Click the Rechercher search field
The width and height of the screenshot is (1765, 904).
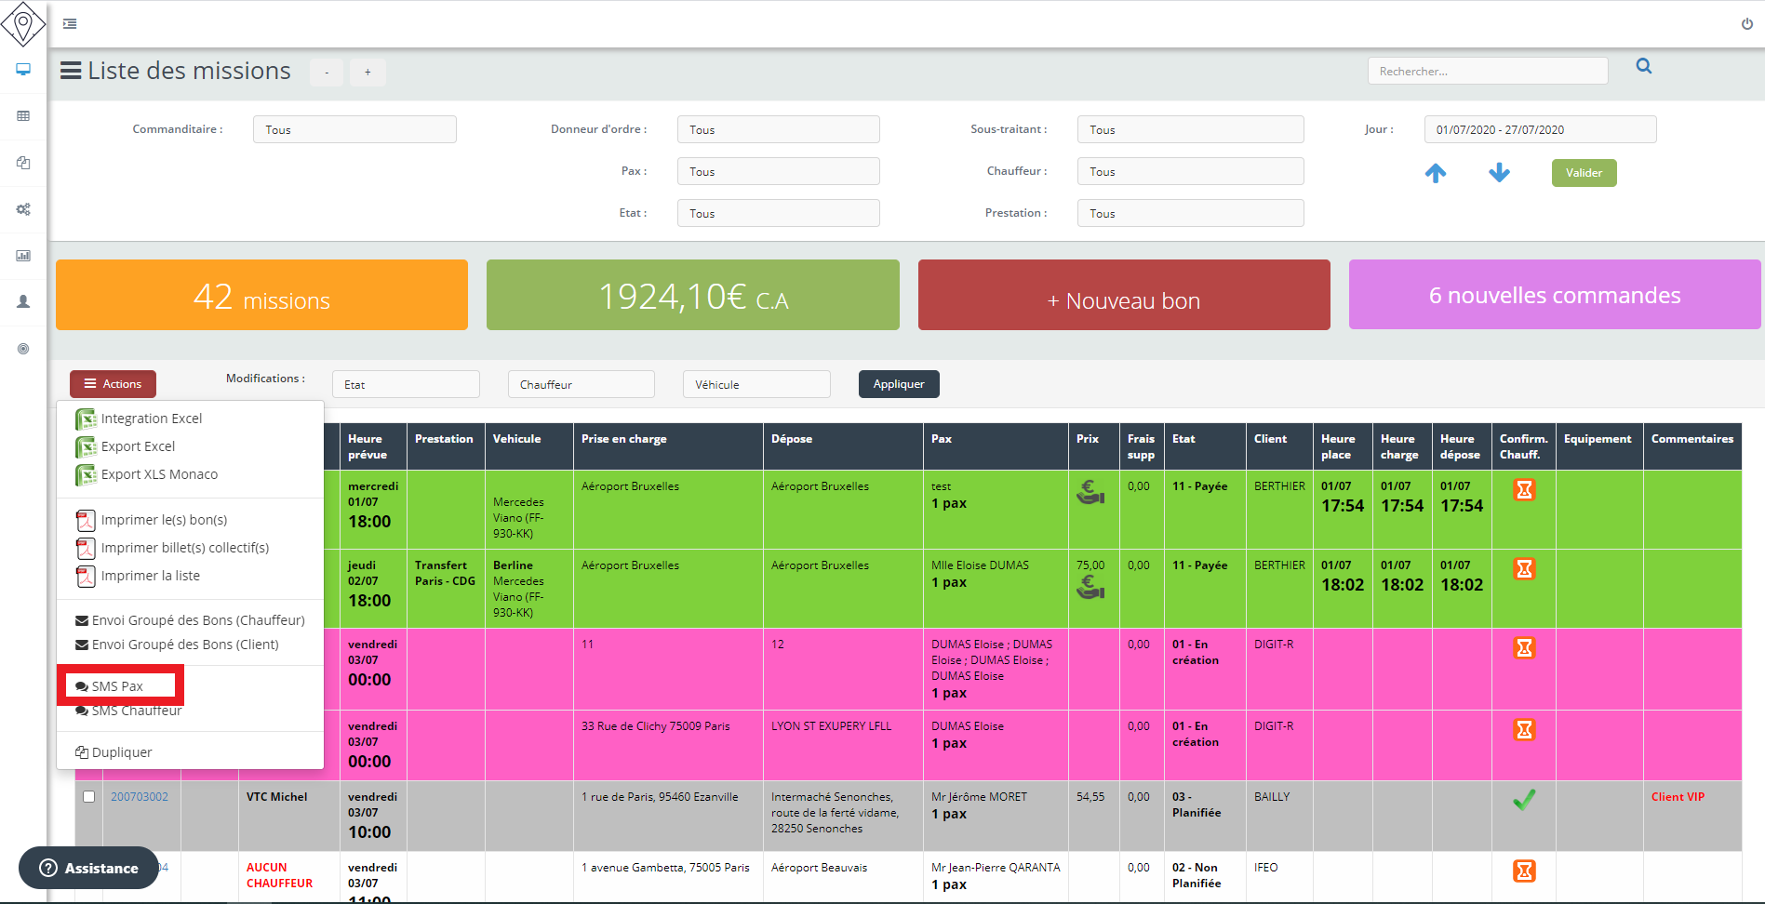(x=1487, y=72)
